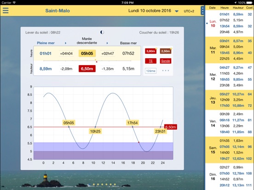Tap the Lever du soleil text
254x190 pixels.
[43, 33]
